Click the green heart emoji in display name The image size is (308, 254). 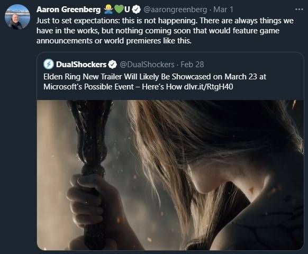pos(119,10)
